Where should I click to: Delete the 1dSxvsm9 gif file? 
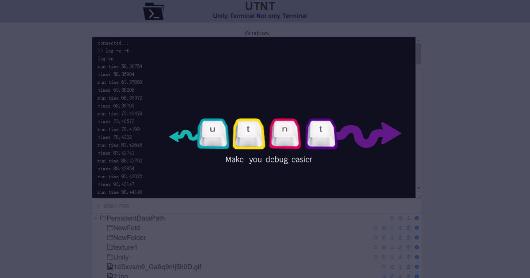409,267
